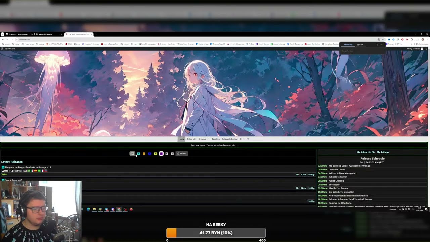Open File Explorer from taskbar

point(94,209)
